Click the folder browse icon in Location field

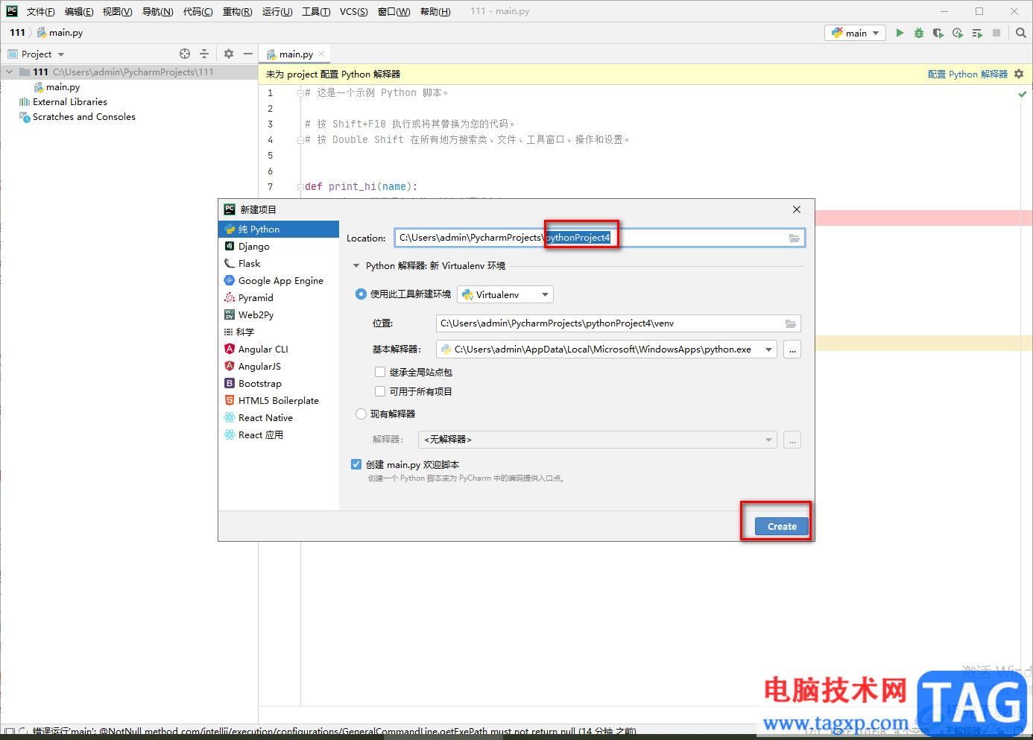[795, 238]
